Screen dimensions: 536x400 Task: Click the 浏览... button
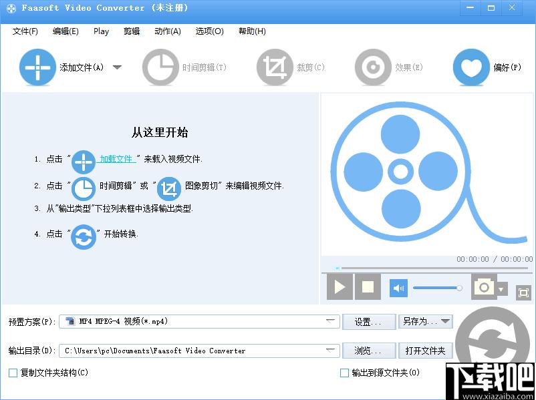pyautogui.click(x=369, y=351)
